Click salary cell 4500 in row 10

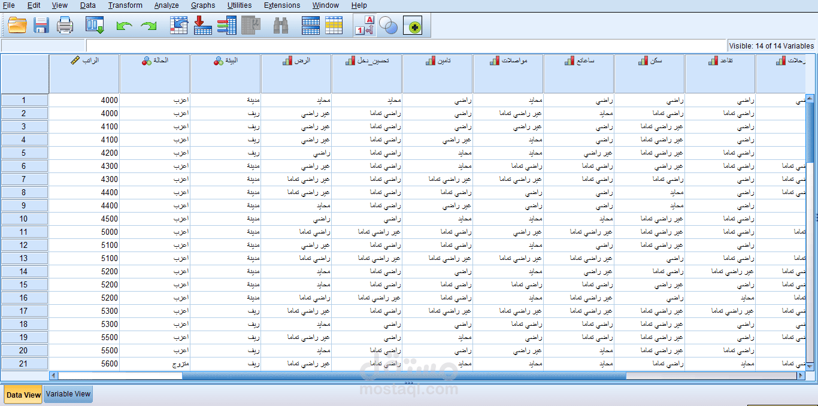coord(84,219)
